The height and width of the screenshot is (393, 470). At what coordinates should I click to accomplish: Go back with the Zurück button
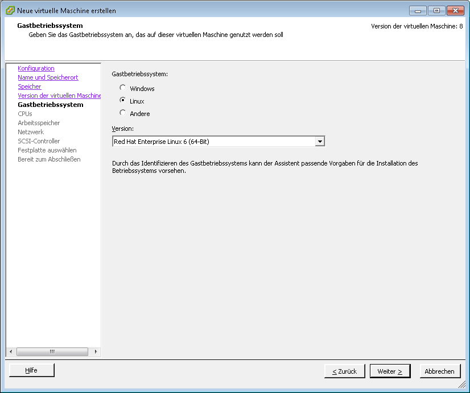tap(344, 371)
